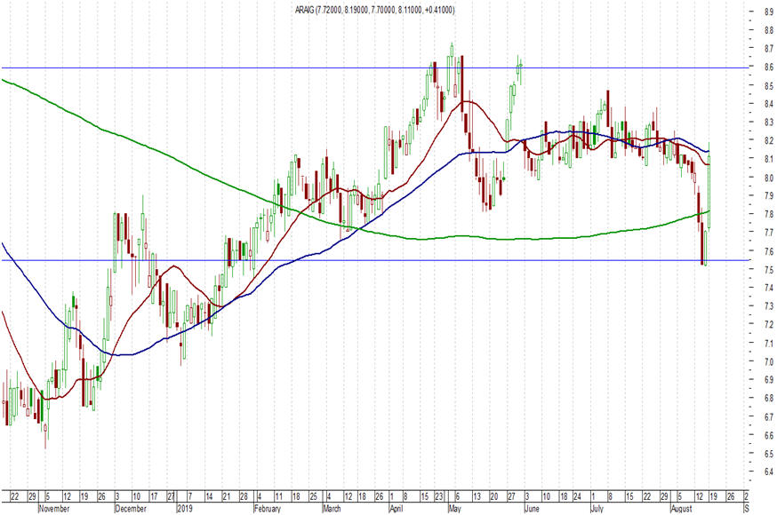
Task: Select the 7.2 price axis label
Action: click(769, 324)
